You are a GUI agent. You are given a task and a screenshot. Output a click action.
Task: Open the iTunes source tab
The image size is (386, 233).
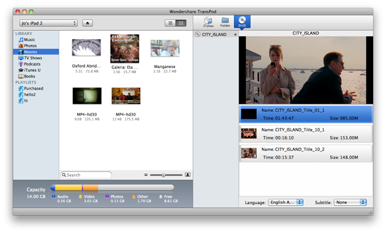point(208,22)
